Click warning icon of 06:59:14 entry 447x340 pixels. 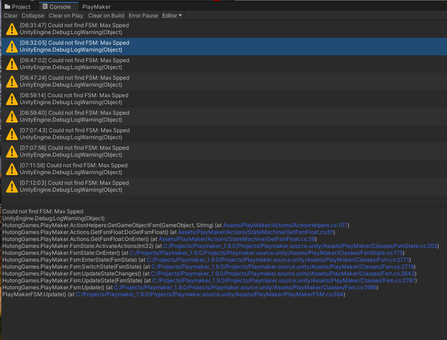[11, 99]
